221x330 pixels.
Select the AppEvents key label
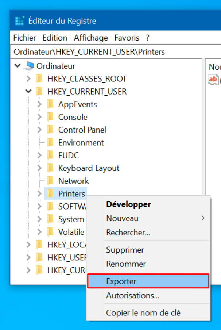(78, 104)
